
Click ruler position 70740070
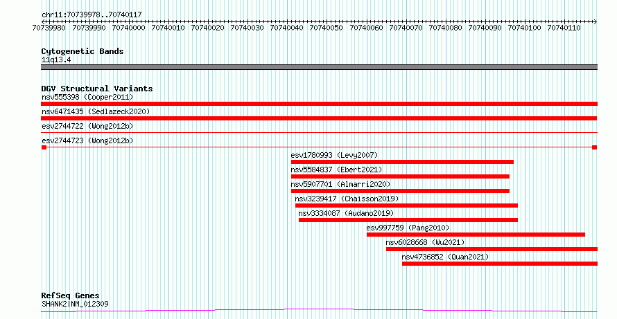[406, 28]
